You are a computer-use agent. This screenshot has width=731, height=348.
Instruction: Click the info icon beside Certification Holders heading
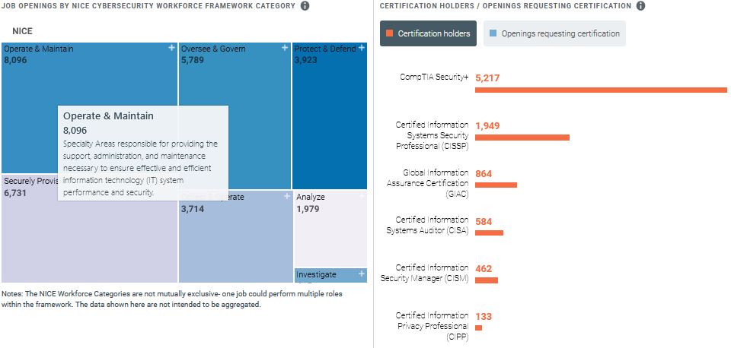(x=640, y=6)
